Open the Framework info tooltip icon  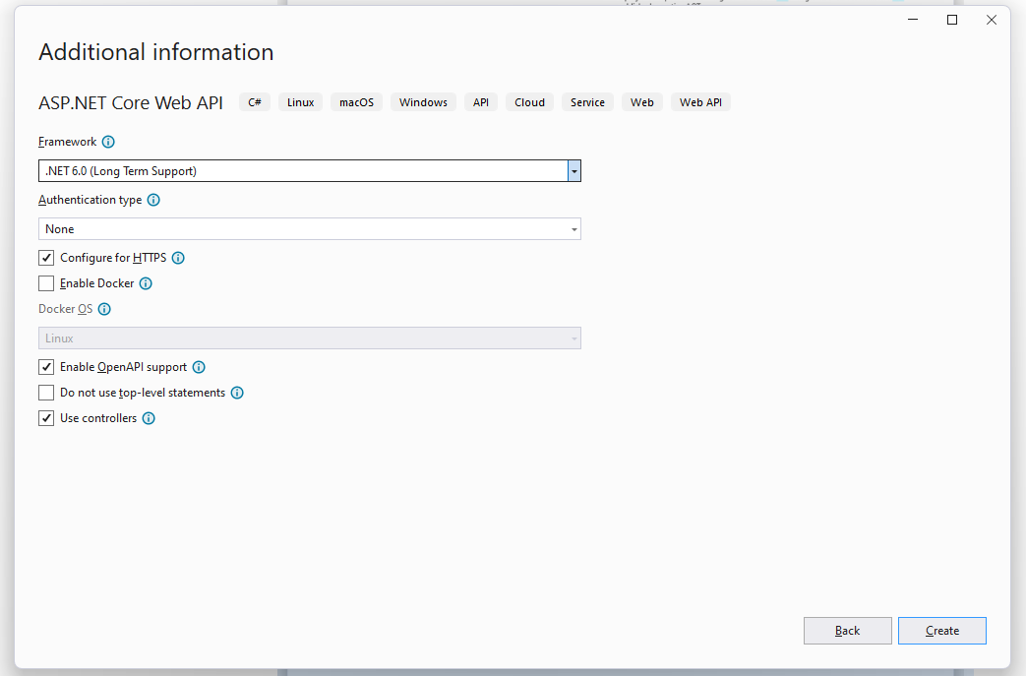click(108, 142)
